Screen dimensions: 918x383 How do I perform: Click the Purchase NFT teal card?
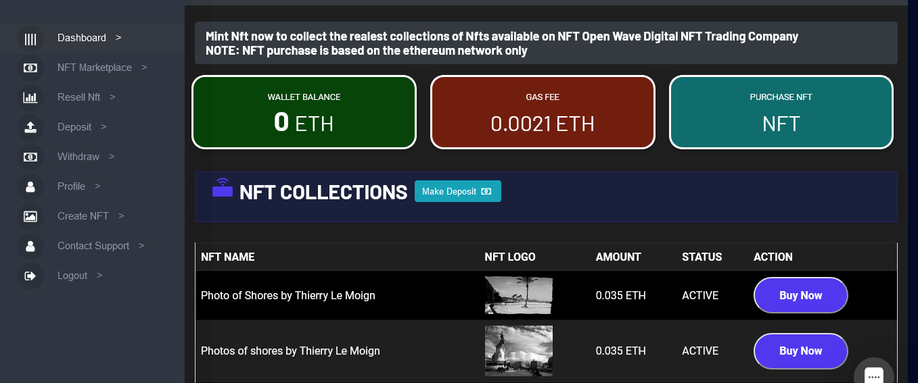781,112
